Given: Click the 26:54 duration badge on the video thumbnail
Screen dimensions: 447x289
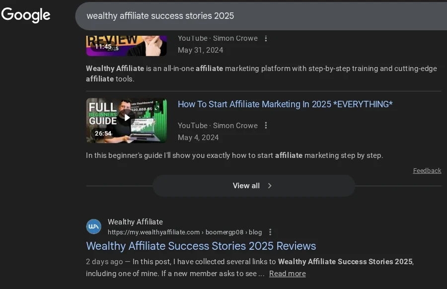Looking at the screenshot, I should point(103,133).
